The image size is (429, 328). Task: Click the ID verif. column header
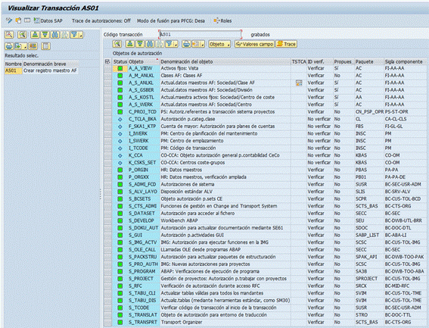320,61
